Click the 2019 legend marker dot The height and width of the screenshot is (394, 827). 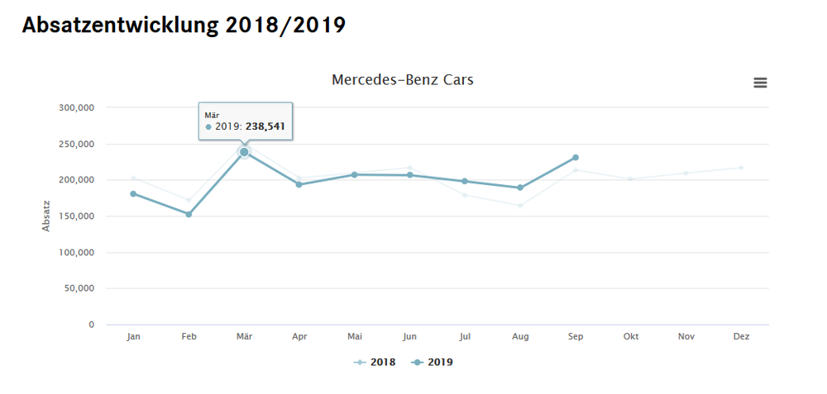tap(417, 363)
